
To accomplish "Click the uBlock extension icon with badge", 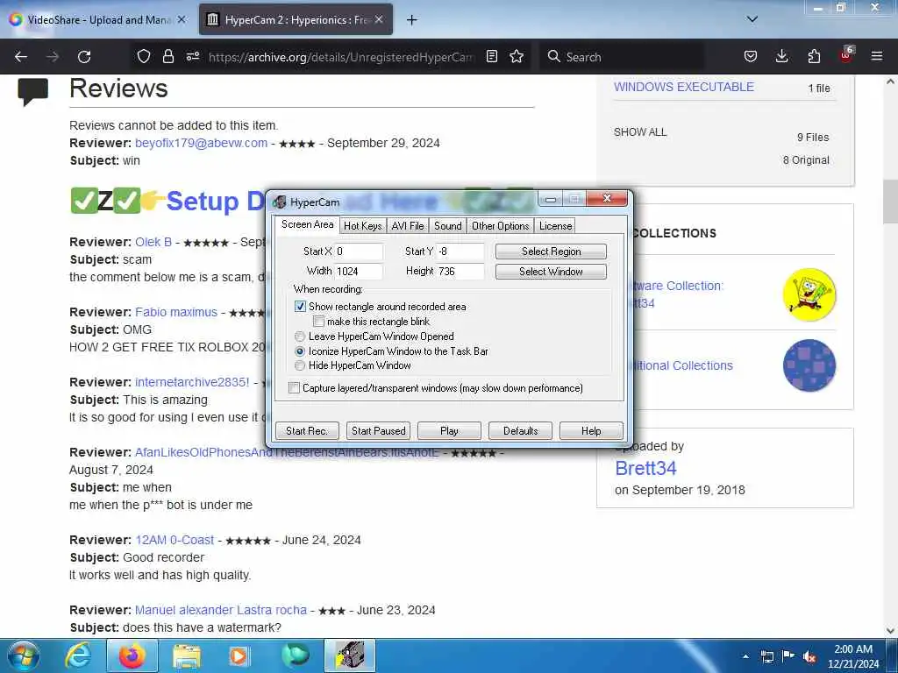I will pos(846,55).
